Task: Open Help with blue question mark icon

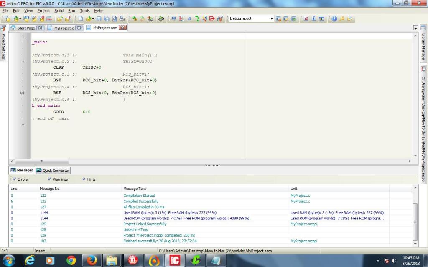Action: 334,18
